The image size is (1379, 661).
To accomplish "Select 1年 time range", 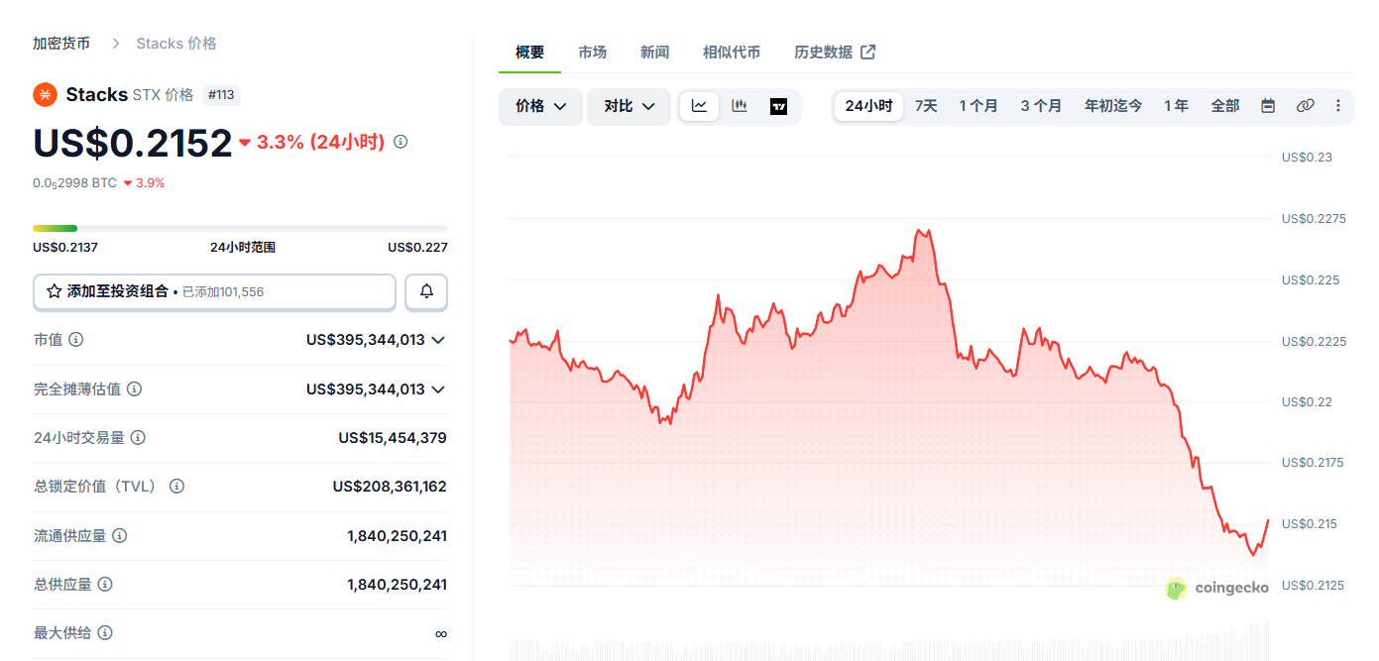I will pyautogui.click(x=1177, y=106).
